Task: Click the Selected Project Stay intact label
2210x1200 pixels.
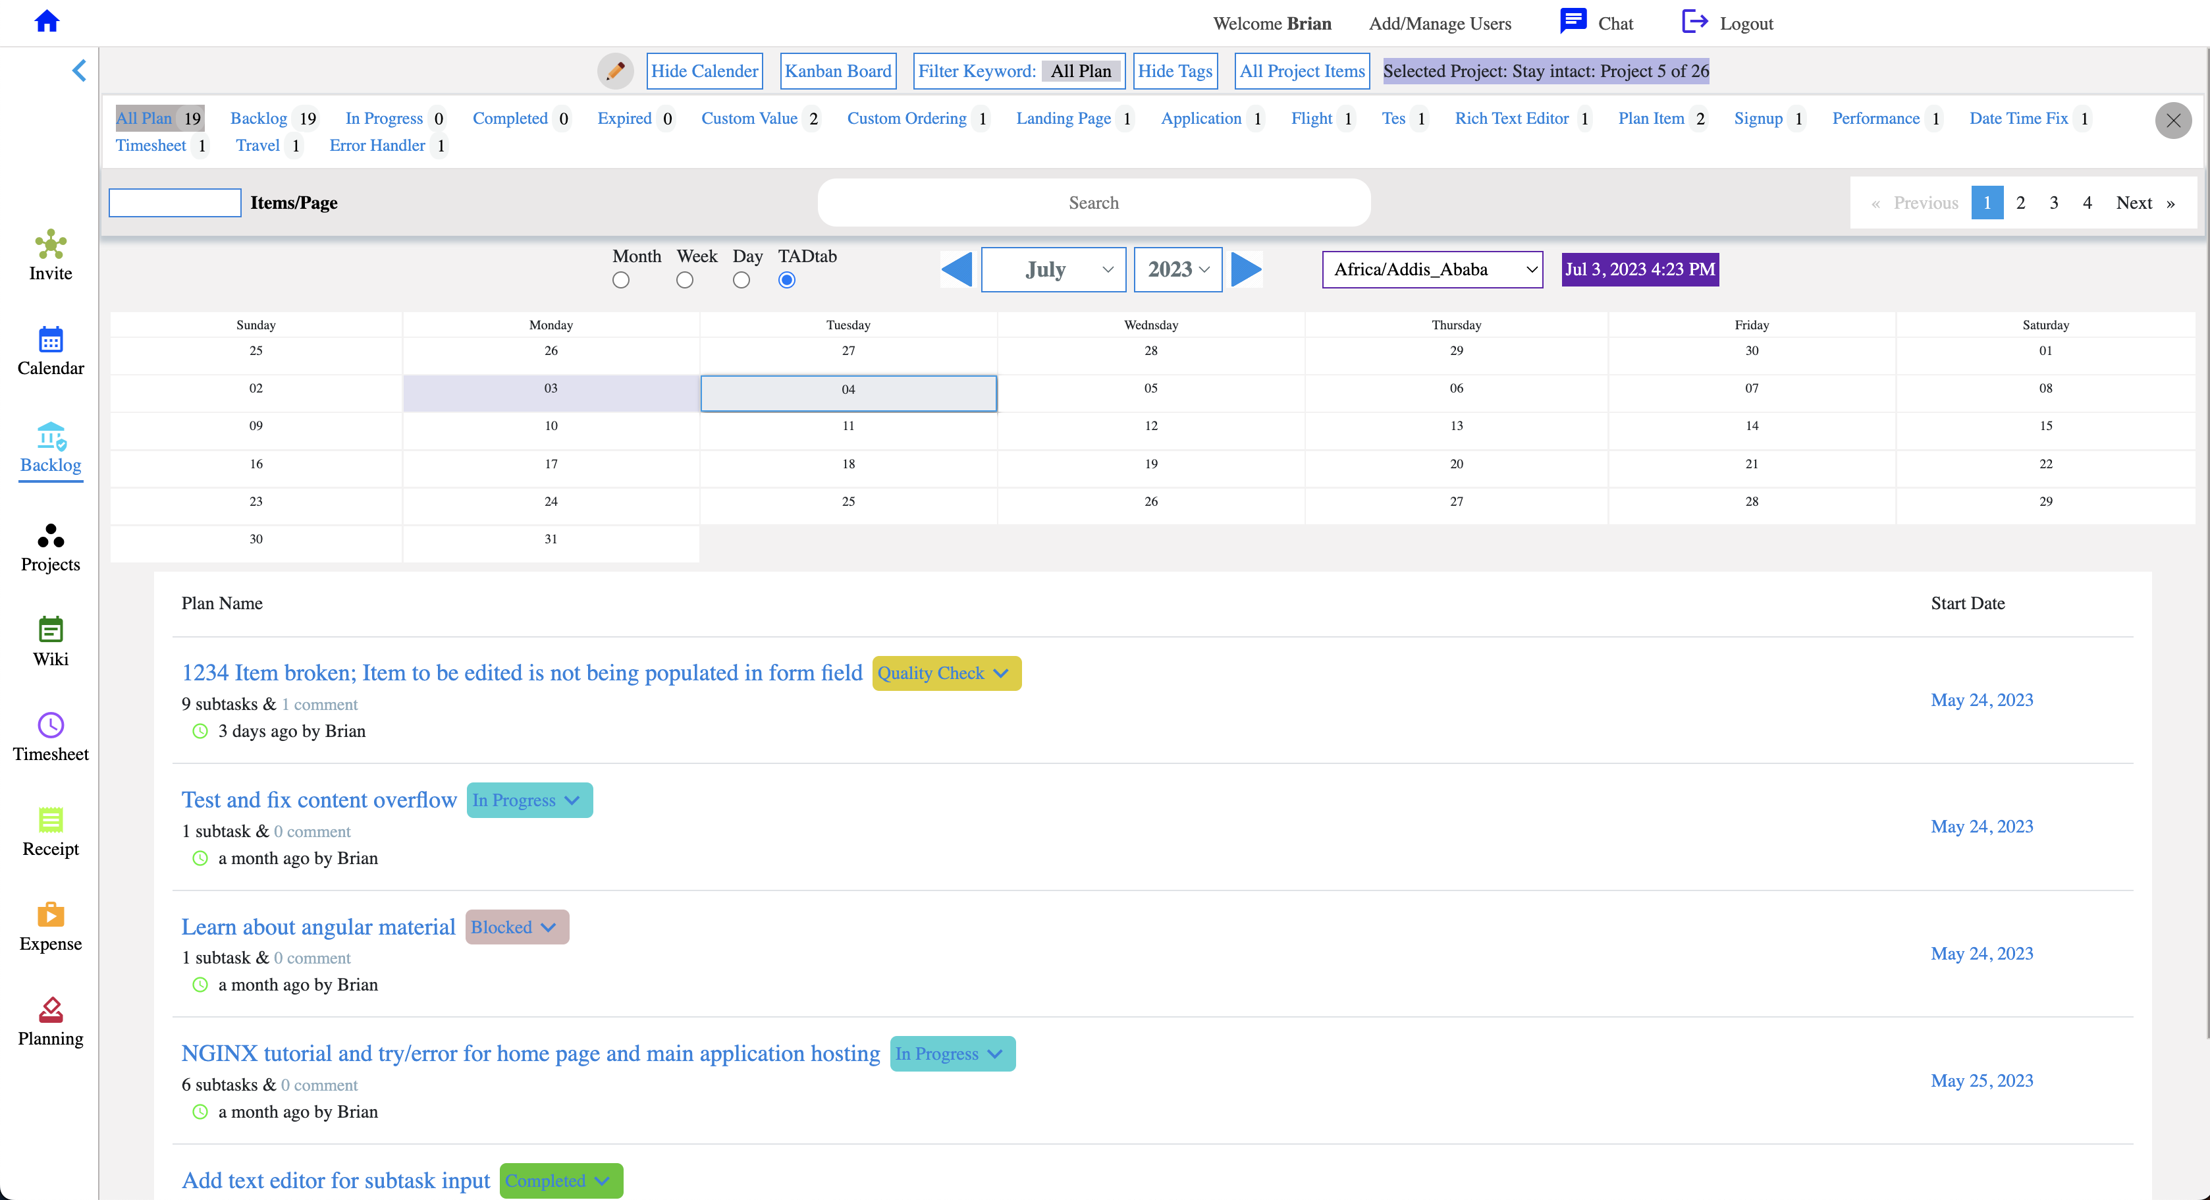Action: point(1546,71)
